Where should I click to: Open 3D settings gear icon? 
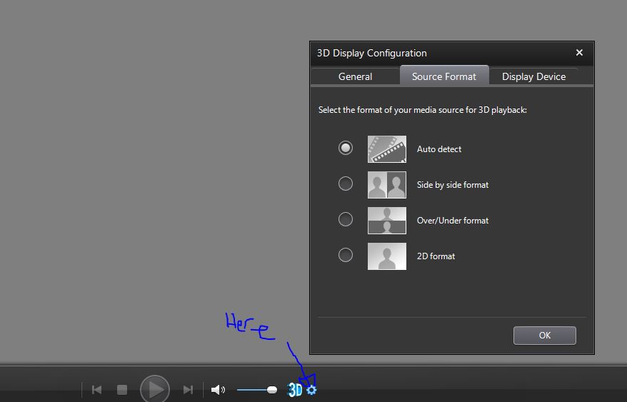point(311,390)
